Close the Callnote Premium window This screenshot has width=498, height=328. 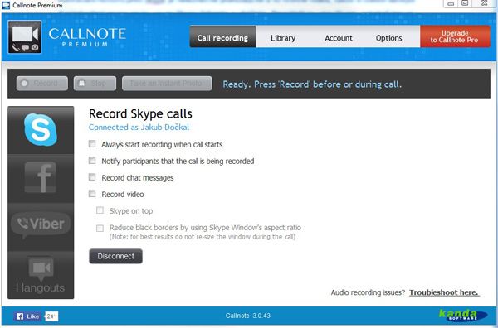(485, 3)
